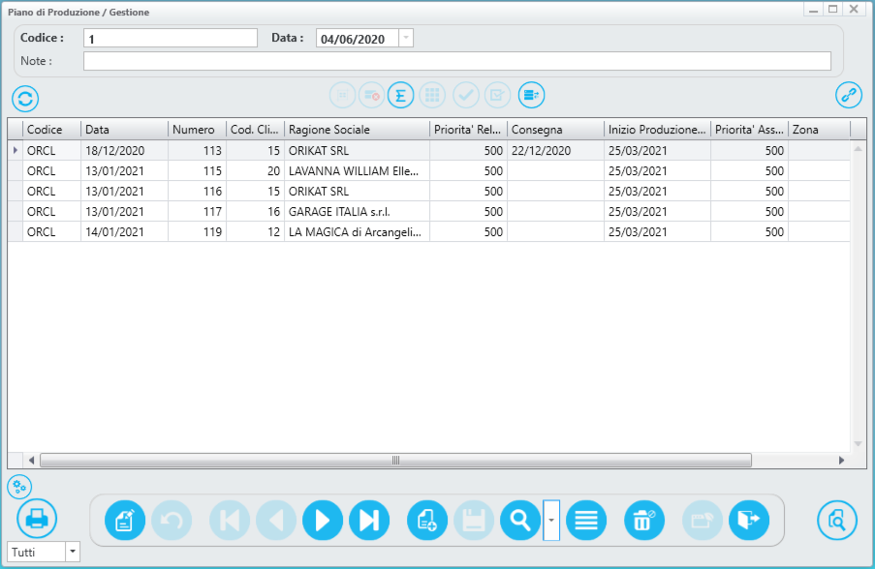Sort by the Data column header
875x569 pixels.
point(124,130)
